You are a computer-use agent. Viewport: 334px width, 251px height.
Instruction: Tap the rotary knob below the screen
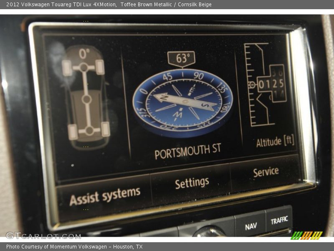[210, 232]
